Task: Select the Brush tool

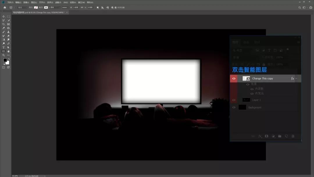Action: tap(3, 32)
